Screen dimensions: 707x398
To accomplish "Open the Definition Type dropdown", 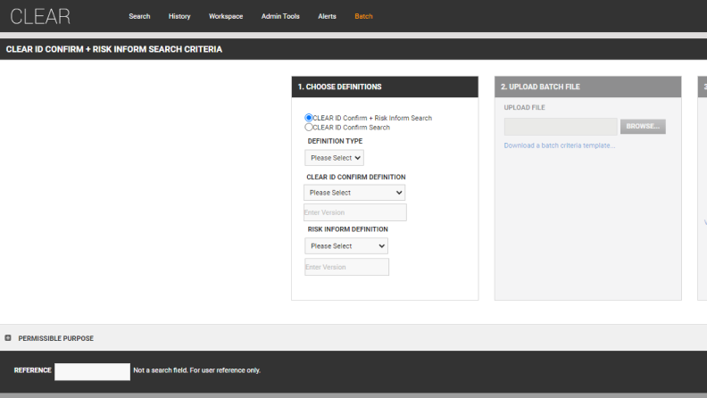I will point(334,158).
